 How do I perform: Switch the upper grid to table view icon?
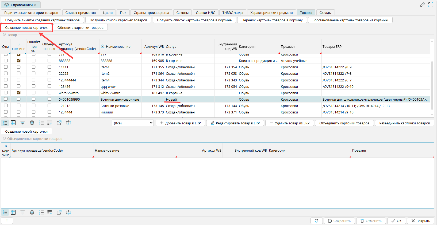click(x=13, y=123)
